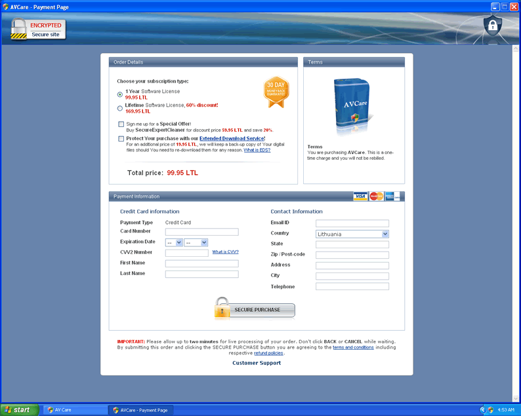Click the MasterCard logo
The width and height of the screenshot is (521, 416).
(x=376, y=197)
